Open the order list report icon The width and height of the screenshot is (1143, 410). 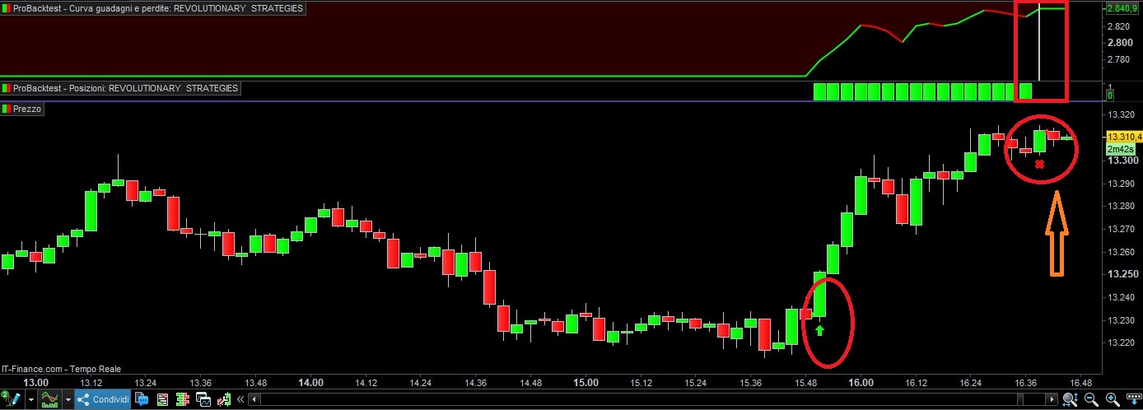coord(163,399)
